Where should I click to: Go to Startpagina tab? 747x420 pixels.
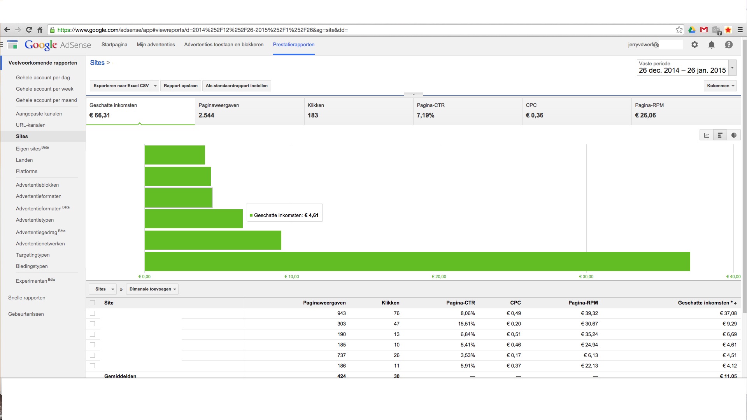pyautogui.click(x=114, y=45)
